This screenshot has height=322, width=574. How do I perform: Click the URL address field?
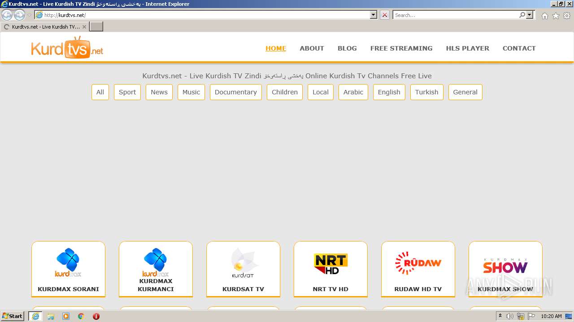pos(206,15)
